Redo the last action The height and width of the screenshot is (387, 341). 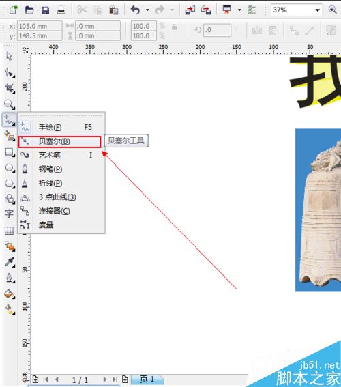(x=160, y=10)
